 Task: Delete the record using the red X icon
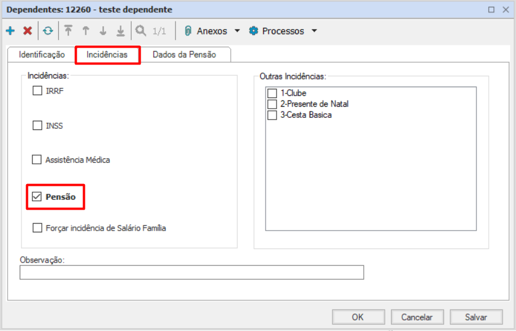(28, 31)
